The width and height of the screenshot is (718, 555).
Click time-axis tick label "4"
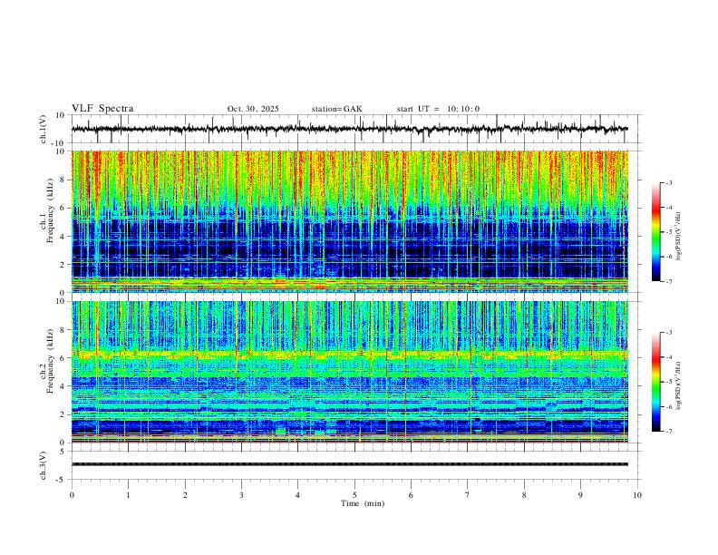297,495
